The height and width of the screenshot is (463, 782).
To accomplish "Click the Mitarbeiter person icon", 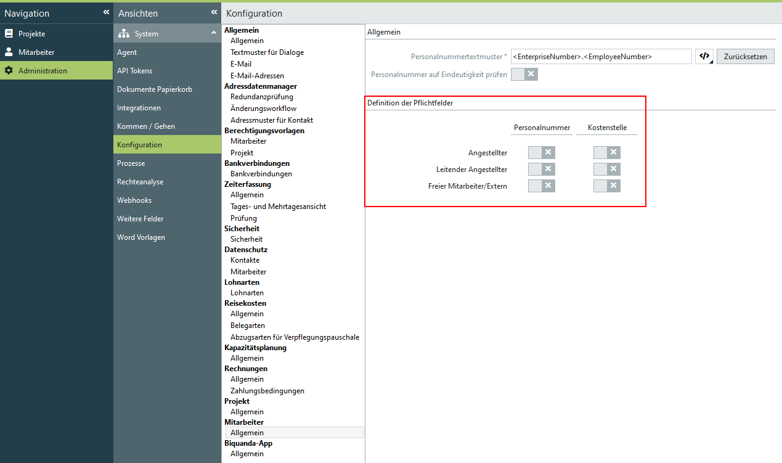I will (9, 52).
